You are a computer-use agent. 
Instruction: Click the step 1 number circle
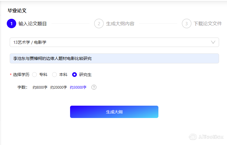11,23
